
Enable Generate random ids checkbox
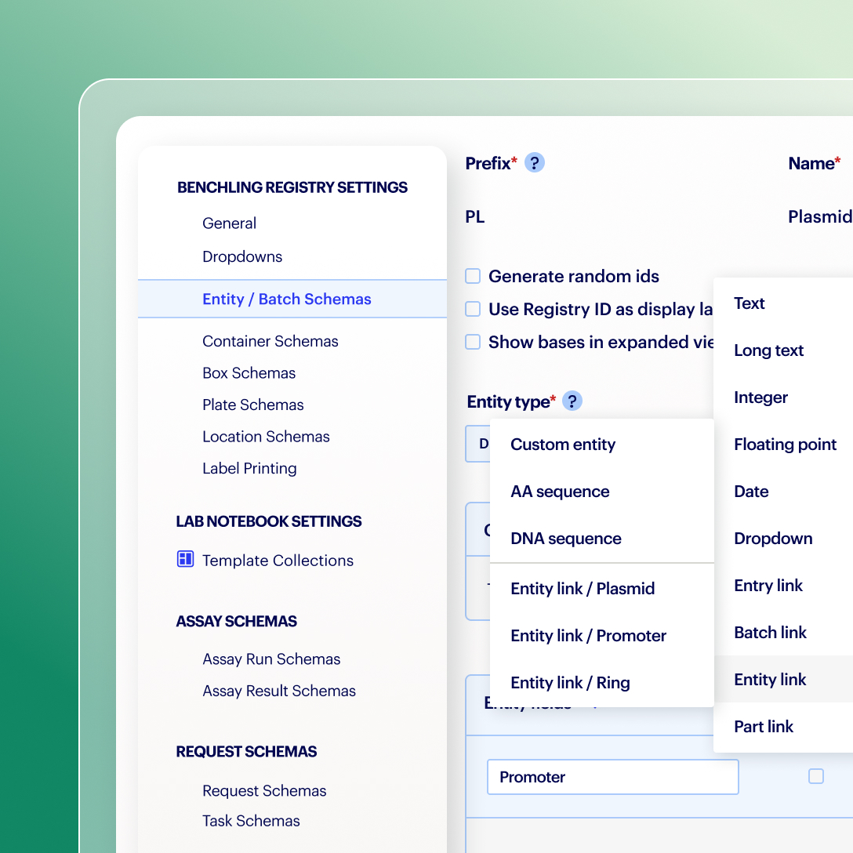click(473, 276)
